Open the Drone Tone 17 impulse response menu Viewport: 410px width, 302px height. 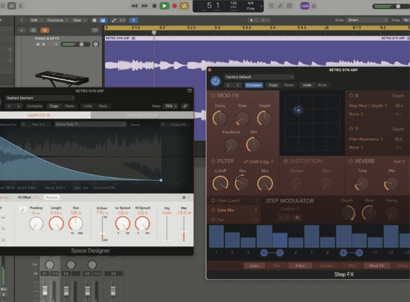click(x=91, y=124)
